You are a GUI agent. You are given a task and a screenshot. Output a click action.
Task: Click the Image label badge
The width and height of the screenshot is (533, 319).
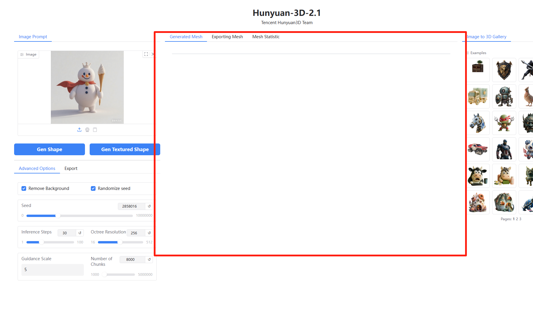[x=29, y=54]
